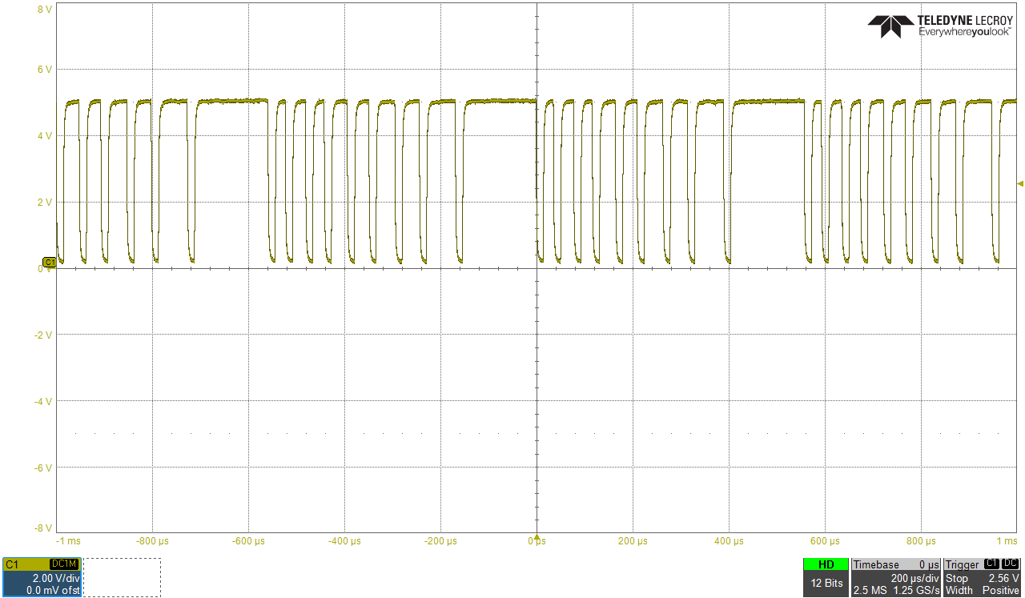The image size is (1025, 598).
Task: Click the C1 source badge in the Trigger descriptor
Action: click(x=991, y=564)
